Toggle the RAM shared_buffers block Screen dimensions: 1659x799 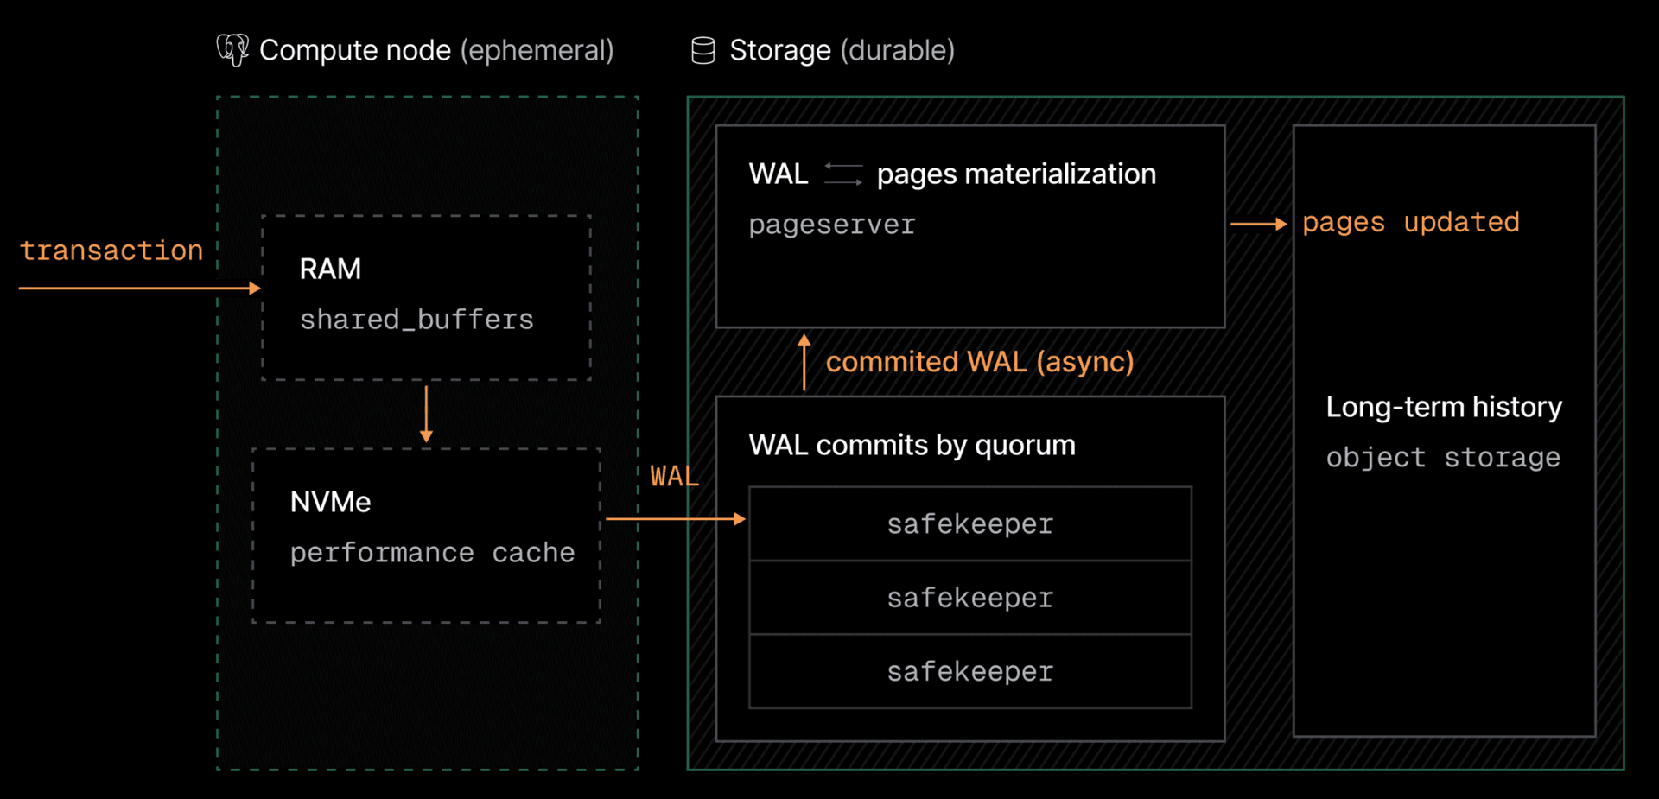425,296
